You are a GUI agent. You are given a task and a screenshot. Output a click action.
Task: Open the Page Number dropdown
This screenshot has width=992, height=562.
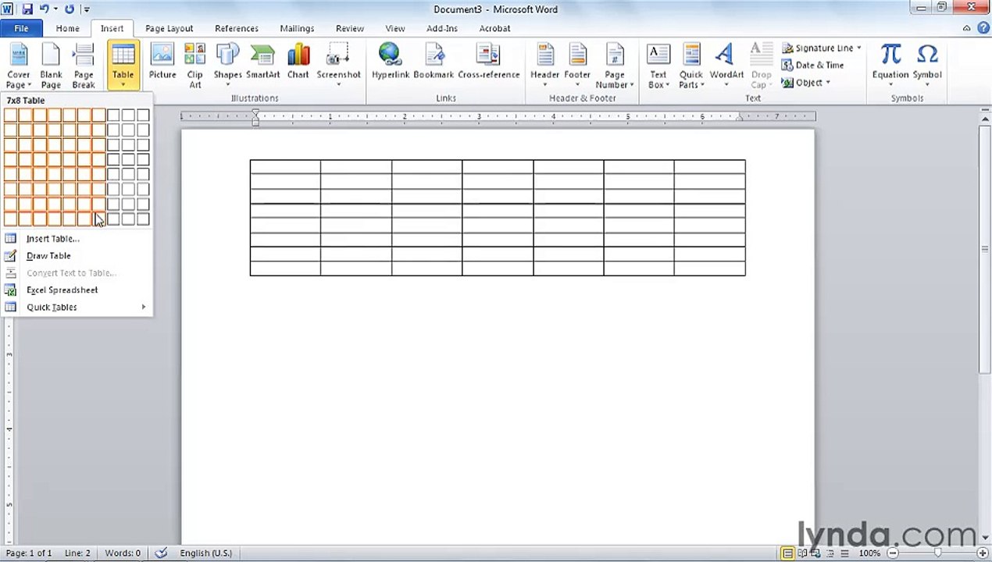615,66
